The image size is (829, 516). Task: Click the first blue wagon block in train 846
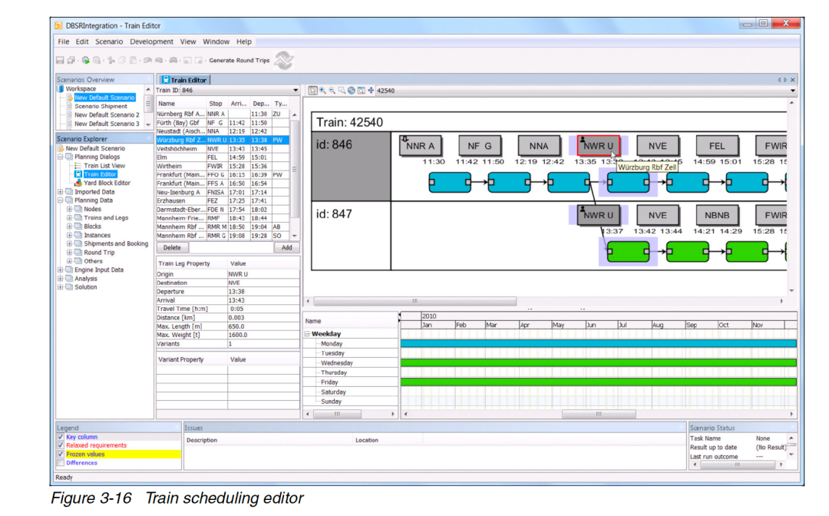450,183
